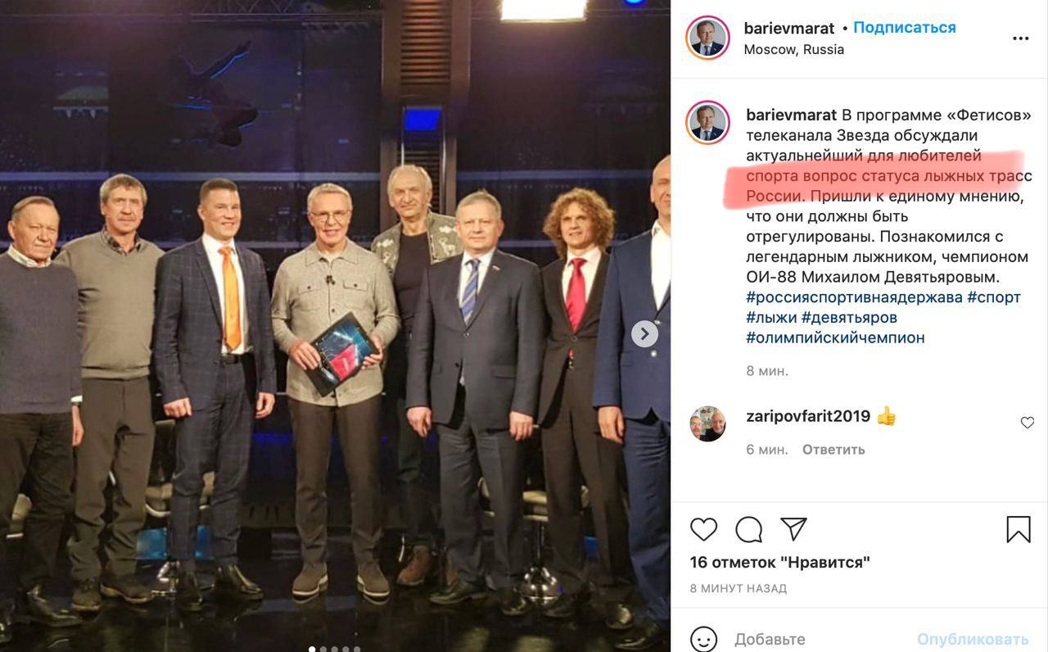
Task: Select the first carousel indicator dot
Action: pos(312,649)
